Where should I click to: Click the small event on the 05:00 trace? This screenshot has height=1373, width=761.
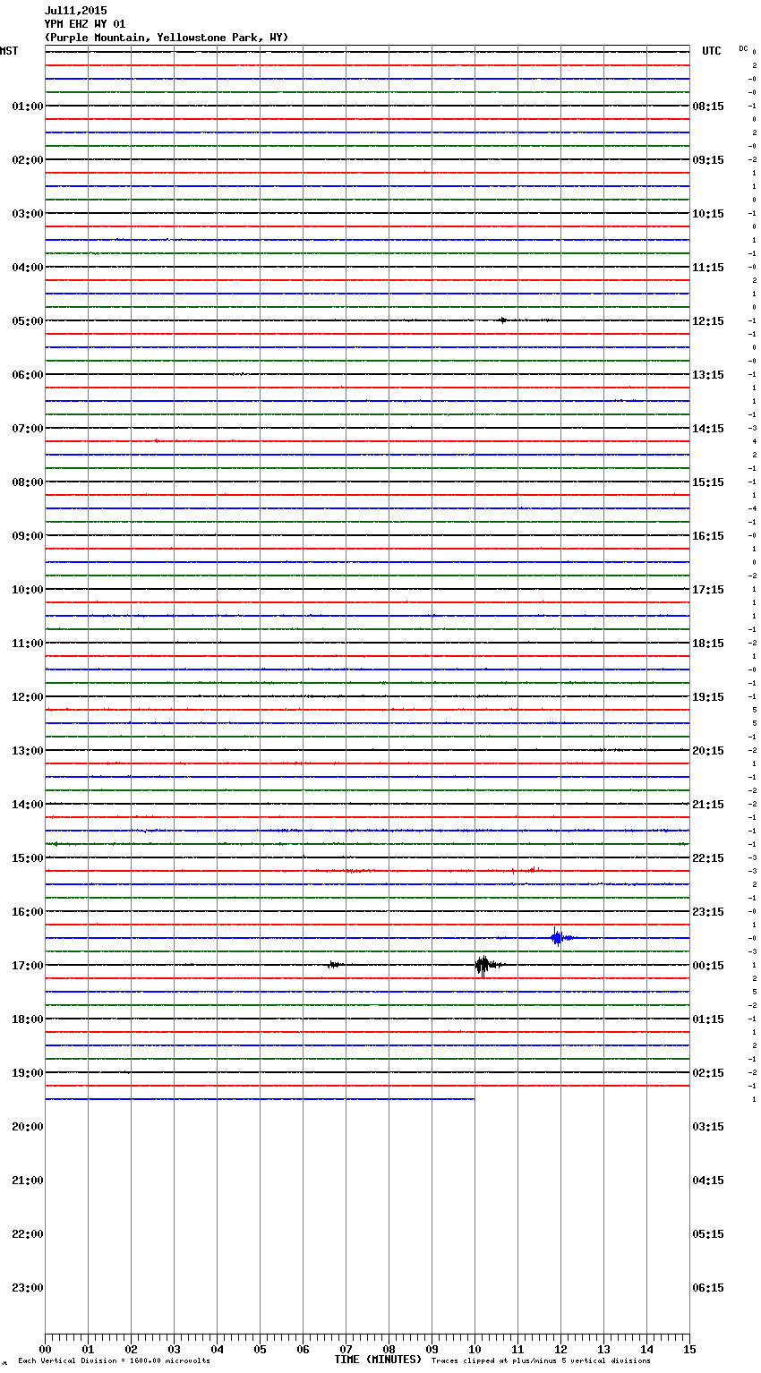click(x=503, y=320)
